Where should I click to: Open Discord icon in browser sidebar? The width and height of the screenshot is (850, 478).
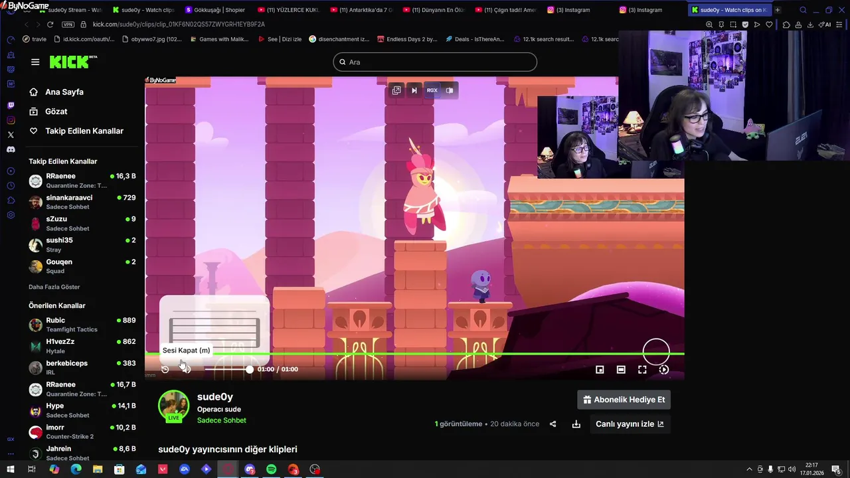tap(11, 149)
